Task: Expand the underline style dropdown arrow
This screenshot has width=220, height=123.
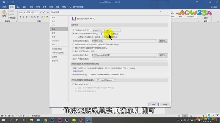Action: [x=29, y=17]
